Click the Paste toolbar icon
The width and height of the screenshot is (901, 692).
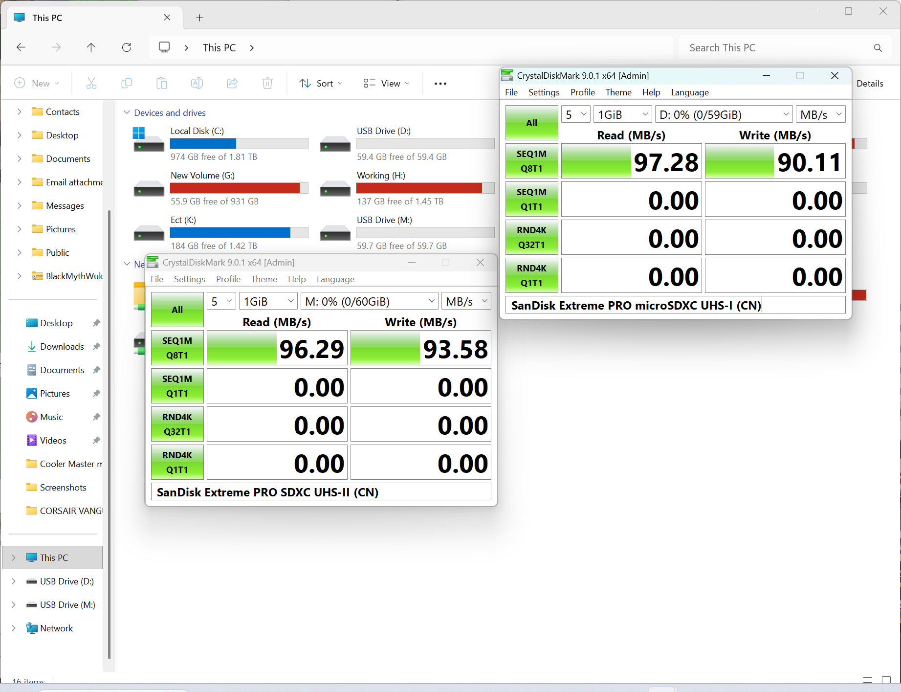pyautogui.click(x=162, y=83)
